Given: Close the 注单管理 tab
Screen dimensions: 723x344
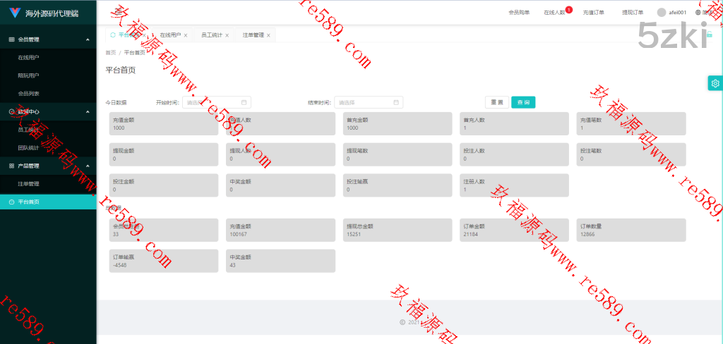Looking at the screenshot, I should coord(268,35).
